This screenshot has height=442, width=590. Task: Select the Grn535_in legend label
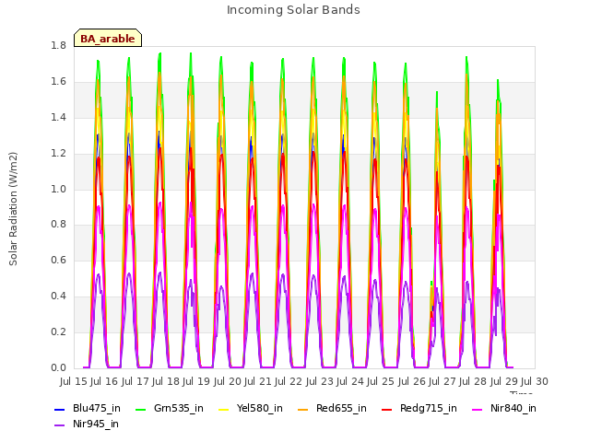point(179,408)
